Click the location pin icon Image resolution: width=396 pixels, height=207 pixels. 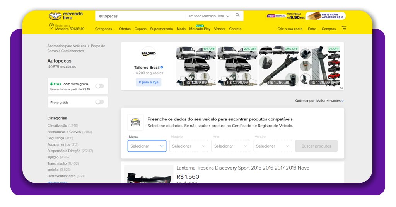point(51,26)
